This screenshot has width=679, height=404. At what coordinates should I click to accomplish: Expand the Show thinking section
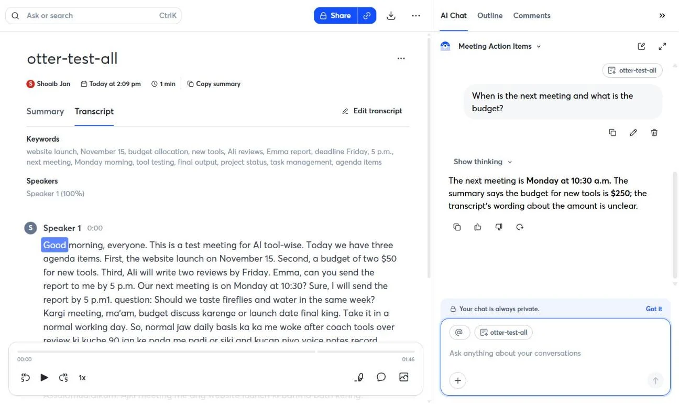coord(483,162)
